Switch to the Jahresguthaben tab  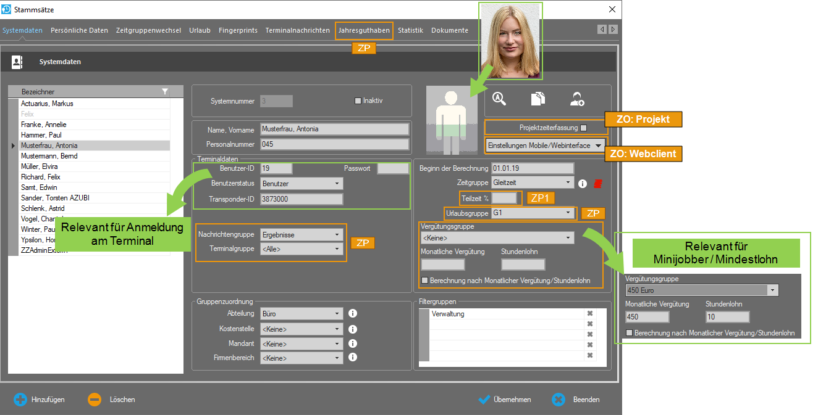coord(364,30)
